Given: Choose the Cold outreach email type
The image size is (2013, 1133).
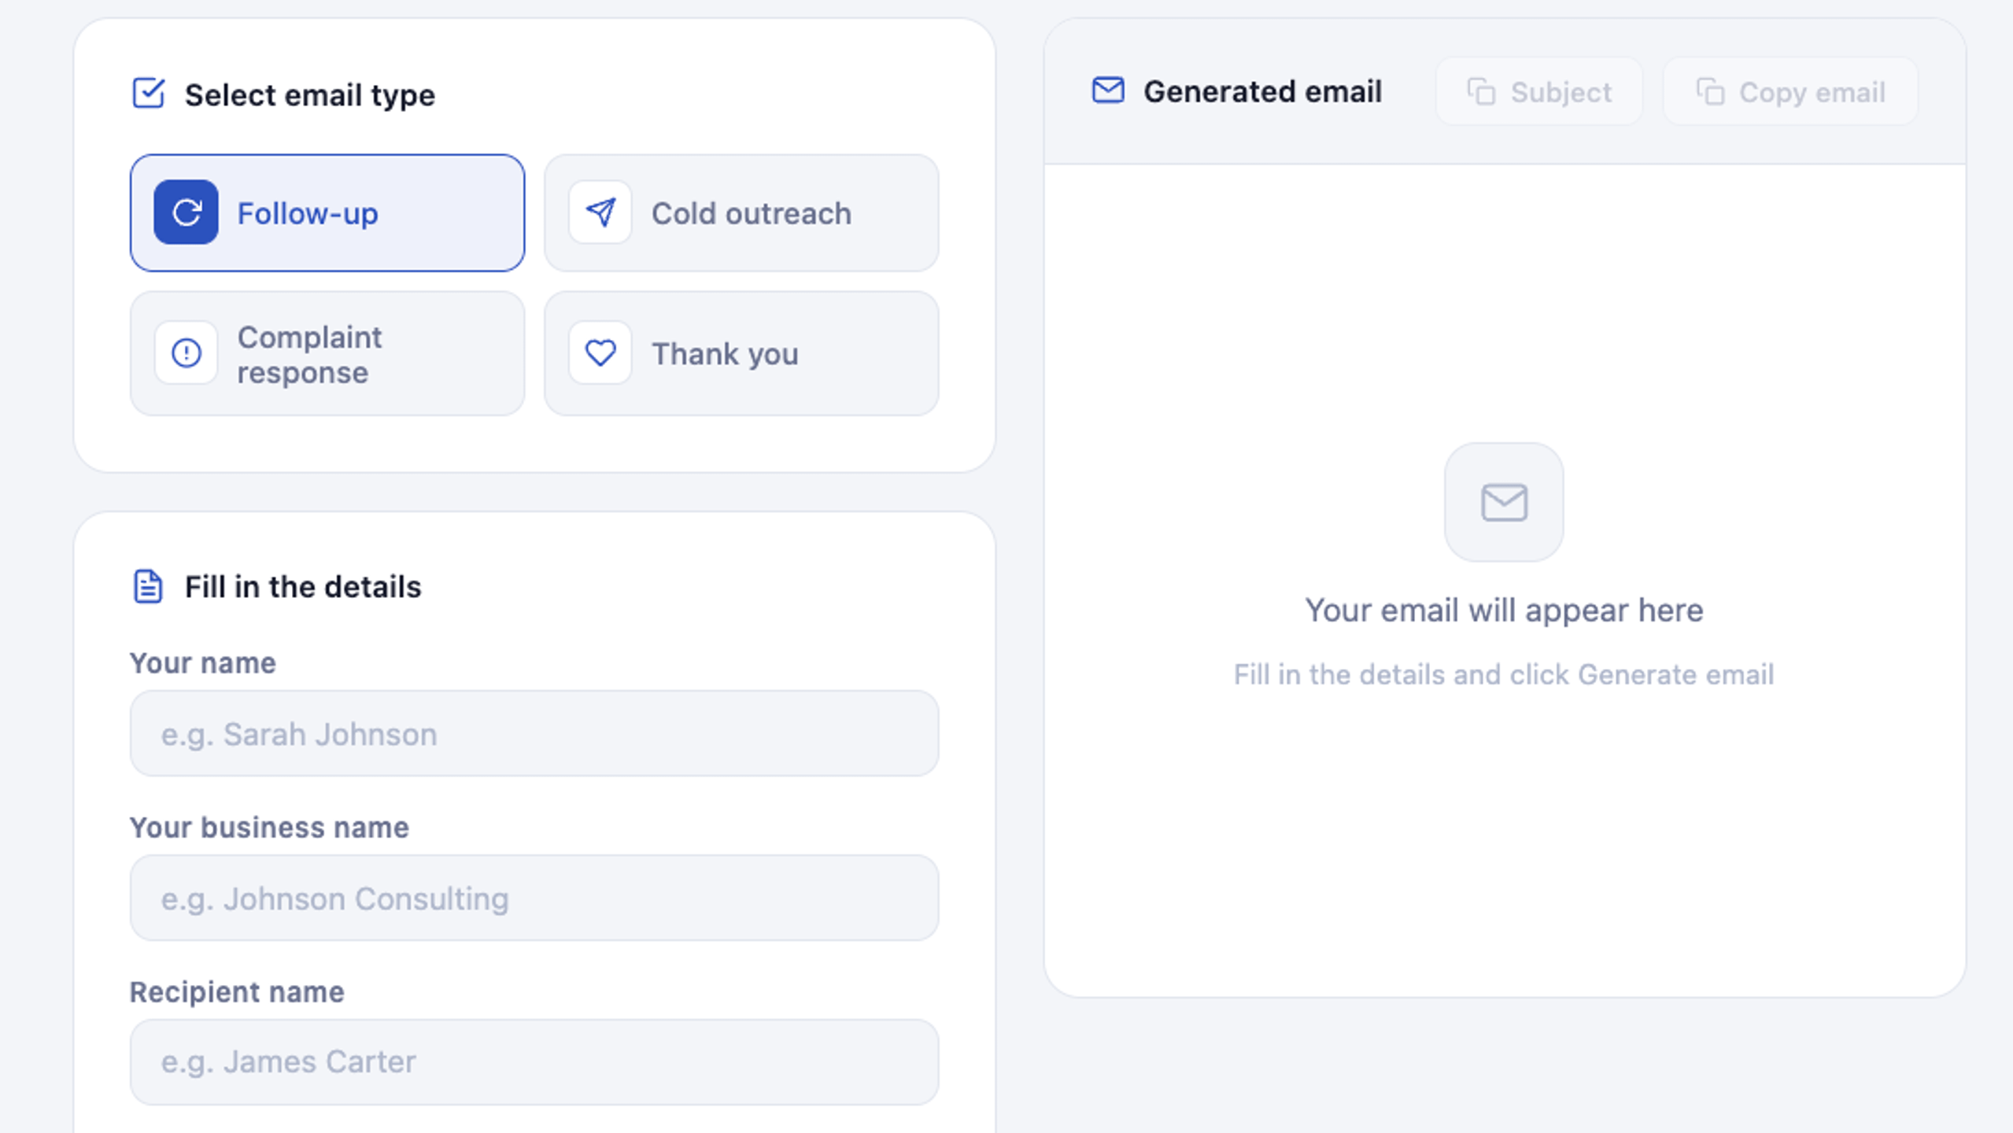Looking at the screenshot, I should click(741, 212).
